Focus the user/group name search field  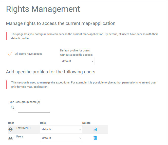(34, 109)
